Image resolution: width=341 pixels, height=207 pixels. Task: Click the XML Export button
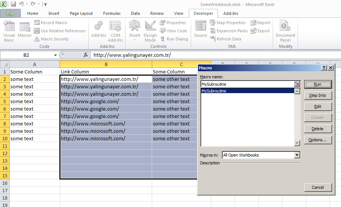tap(260, 31)
